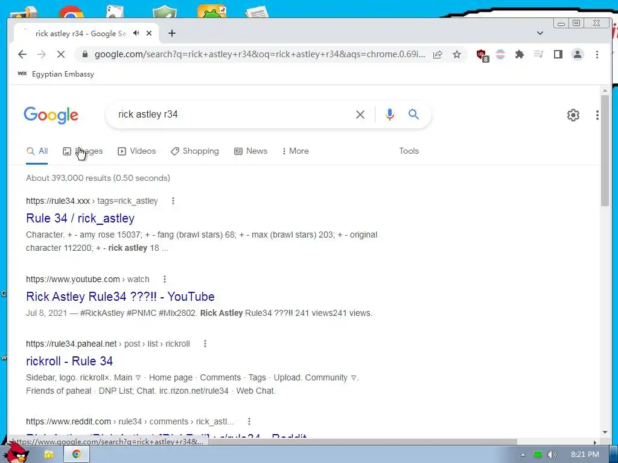Open the Chrome profile avatar
The width and height of the screenshot is (618, 463).
click(x=578, y=54)
